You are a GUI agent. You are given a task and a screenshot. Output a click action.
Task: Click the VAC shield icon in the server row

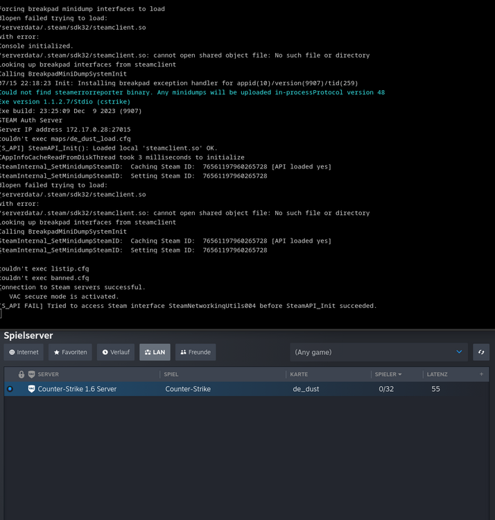pyautogui.click(x=31, y=389)
